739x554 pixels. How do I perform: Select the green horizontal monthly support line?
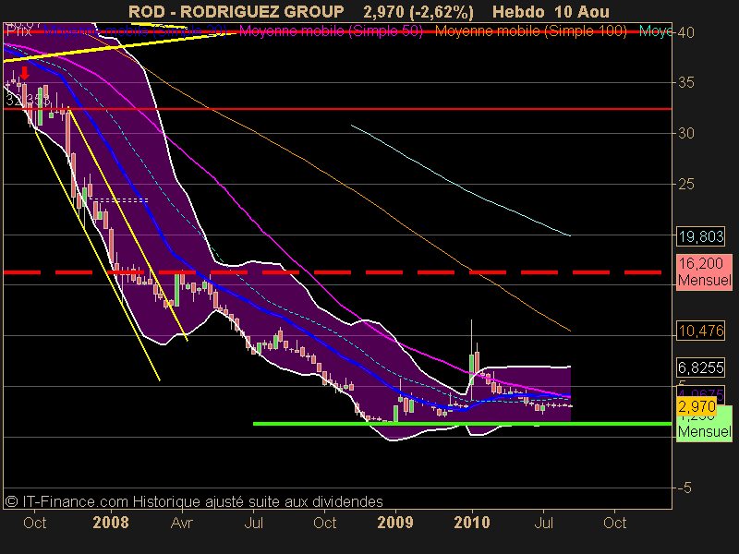click(x=462, y=424)
